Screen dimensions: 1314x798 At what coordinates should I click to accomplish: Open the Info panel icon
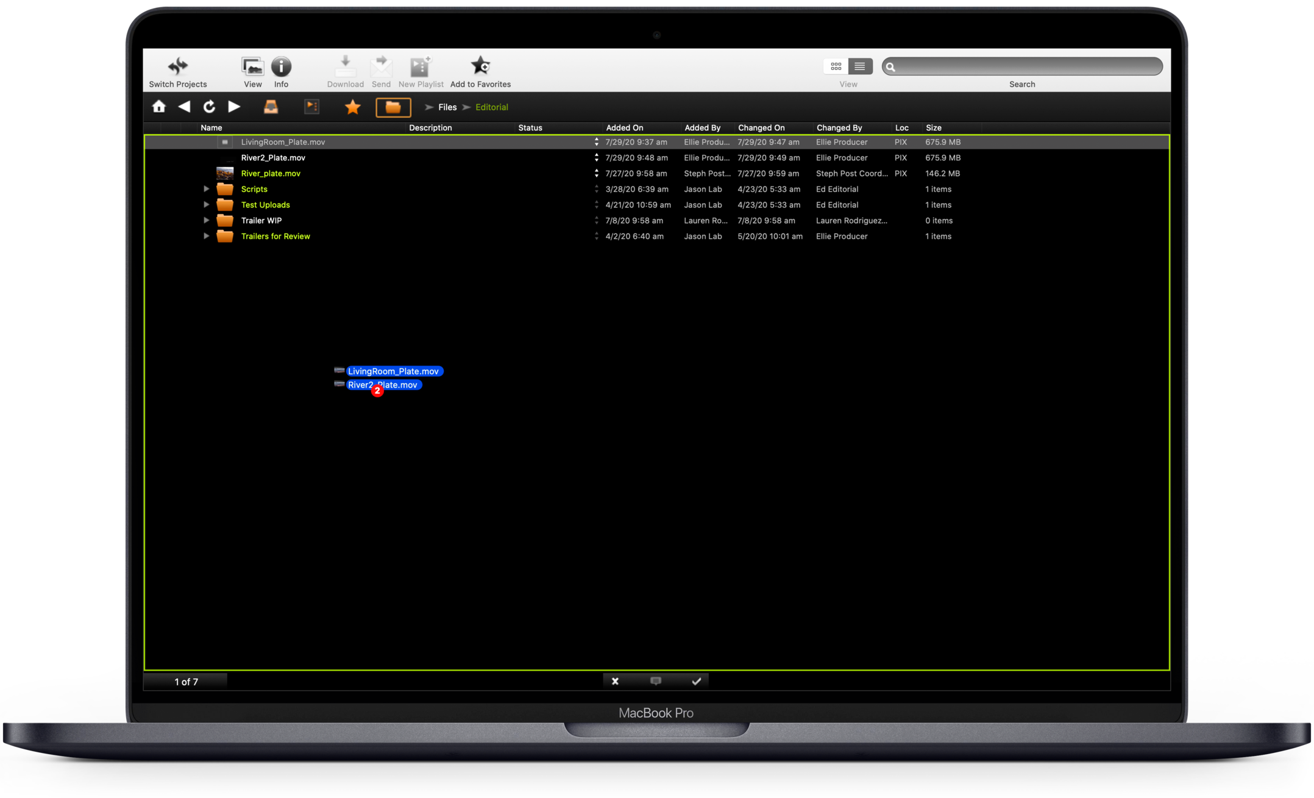tap(281, 66)
